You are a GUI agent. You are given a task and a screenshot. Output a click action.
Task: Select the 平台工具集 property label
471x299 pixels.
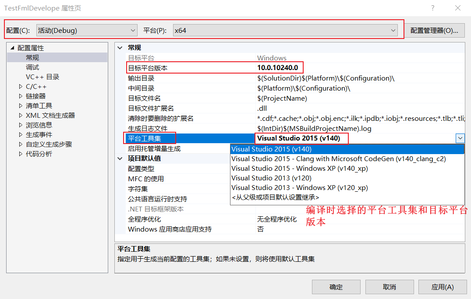click(145, 138)
